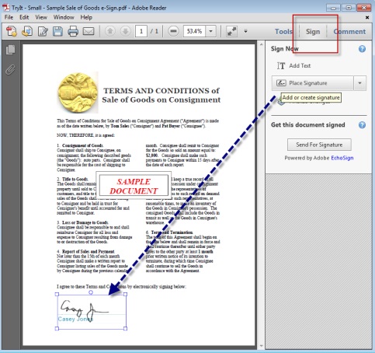Switch to the Comment pane tab
This screenshot has height=353, width=375.
click(x=349, y=32)
